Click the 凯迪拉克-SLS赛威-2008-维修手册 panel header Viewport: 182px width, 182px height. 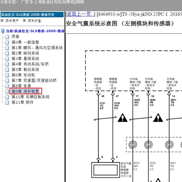[32, 15]
